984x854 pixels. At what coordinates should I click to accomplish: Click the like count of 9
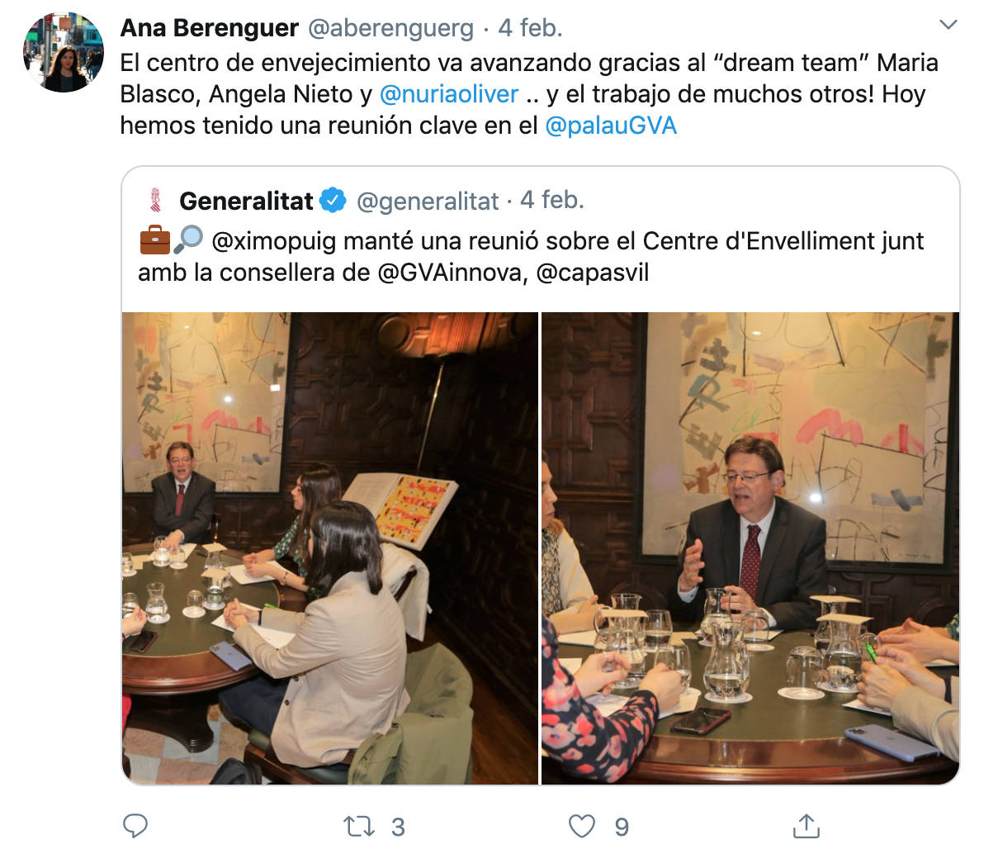(x=622, y=827)
